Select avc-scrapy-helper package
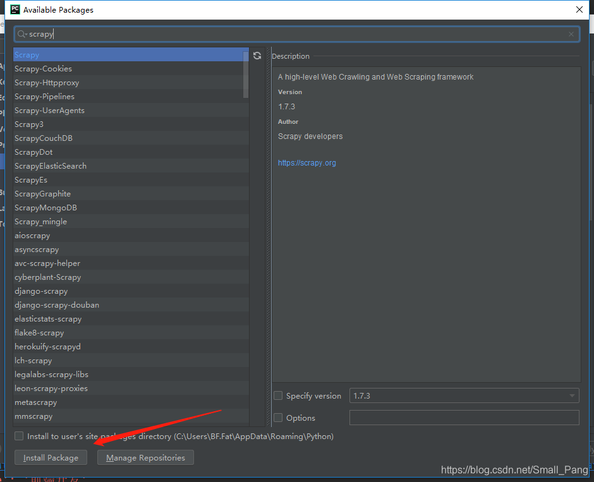This screenshot has height=482, width=594. (x=131, y=263)
